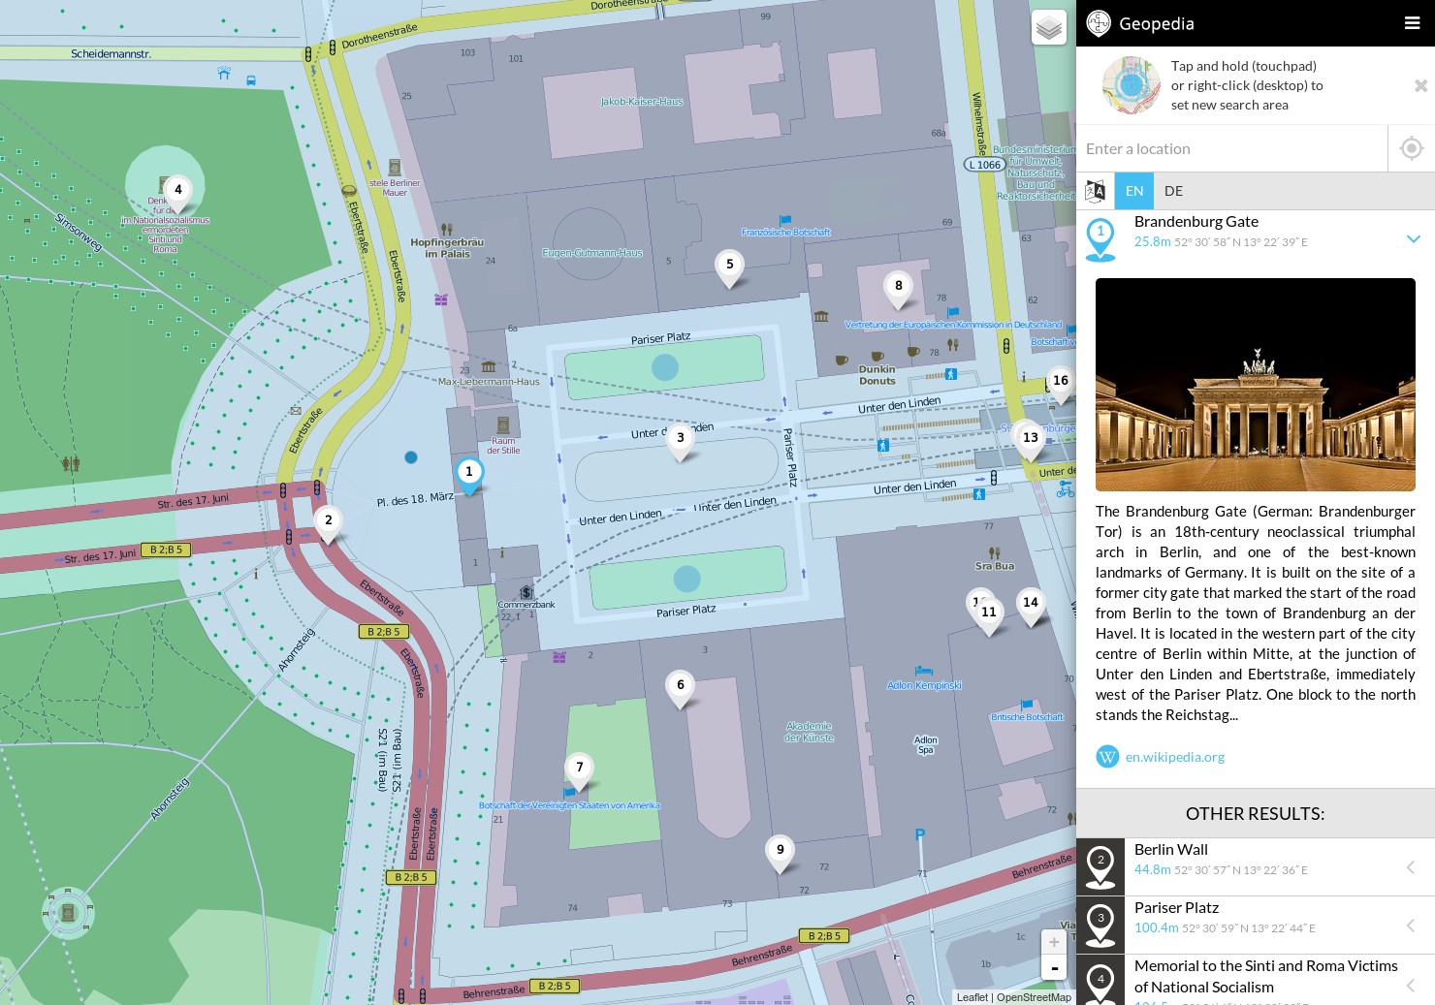Click the Französische Botschaft label
Viewport: 1435px width, 1005px height.
tap(785, 233)
